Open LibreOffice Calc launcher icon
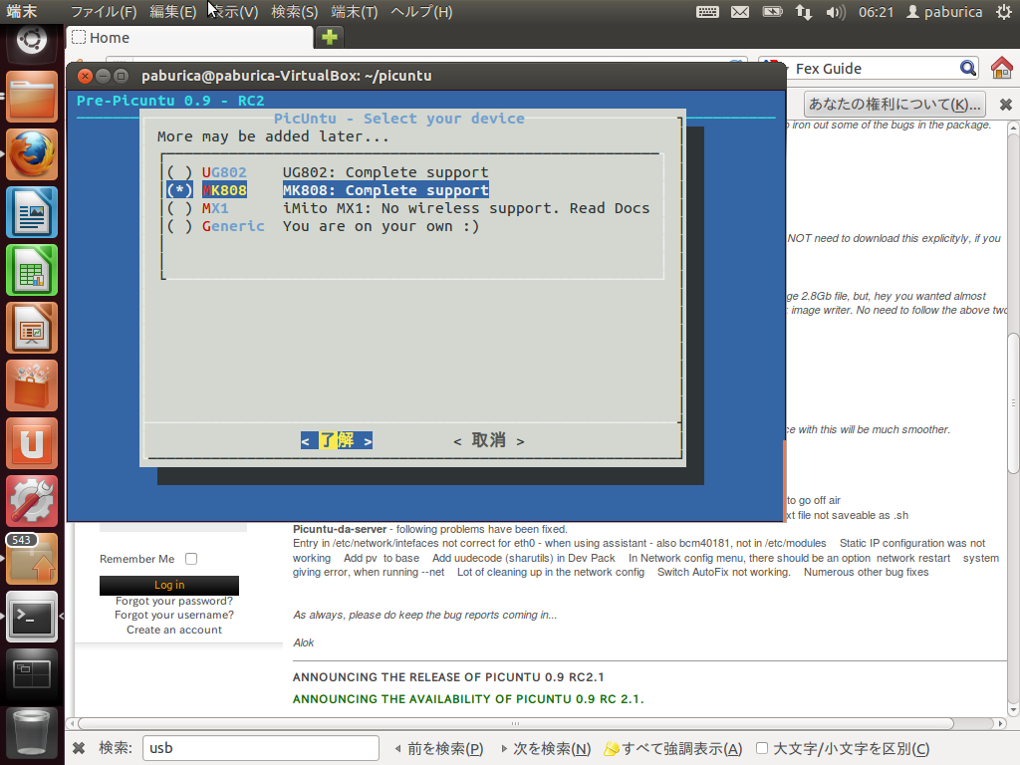The width and height of the screenshot is (1020, 765). 31,271
